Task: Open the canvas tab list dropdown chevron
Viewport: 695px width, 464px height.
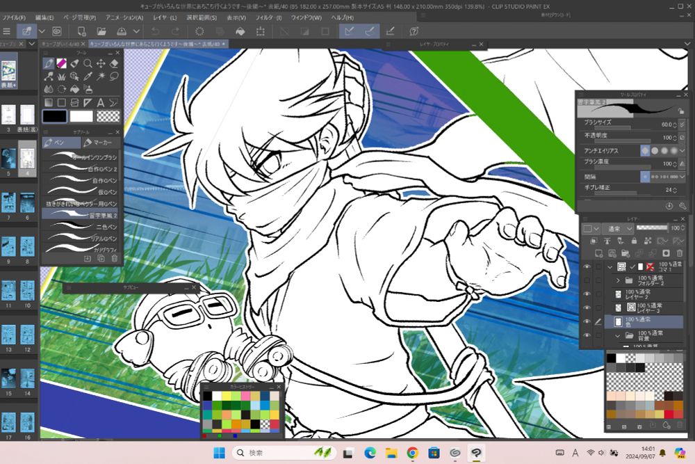Action: coord(687,43)
